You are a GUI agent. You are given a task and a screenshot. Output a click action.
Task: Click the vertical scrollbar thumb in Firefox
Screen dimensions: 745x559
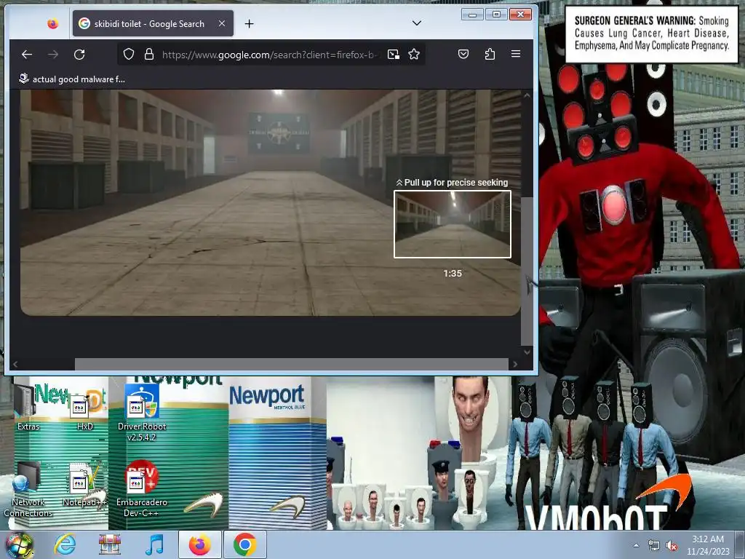click(x=527, y=271)
